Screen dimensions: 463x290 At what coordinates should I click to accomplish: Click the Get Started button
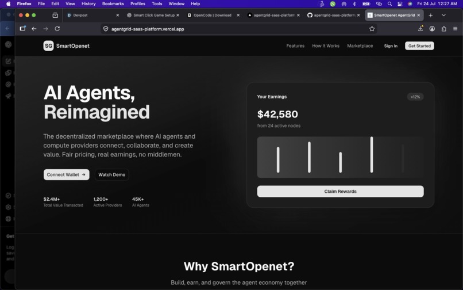coord(419,46)
